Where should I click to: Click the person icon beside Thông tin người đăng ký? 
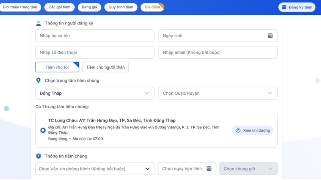pos(39,23)
